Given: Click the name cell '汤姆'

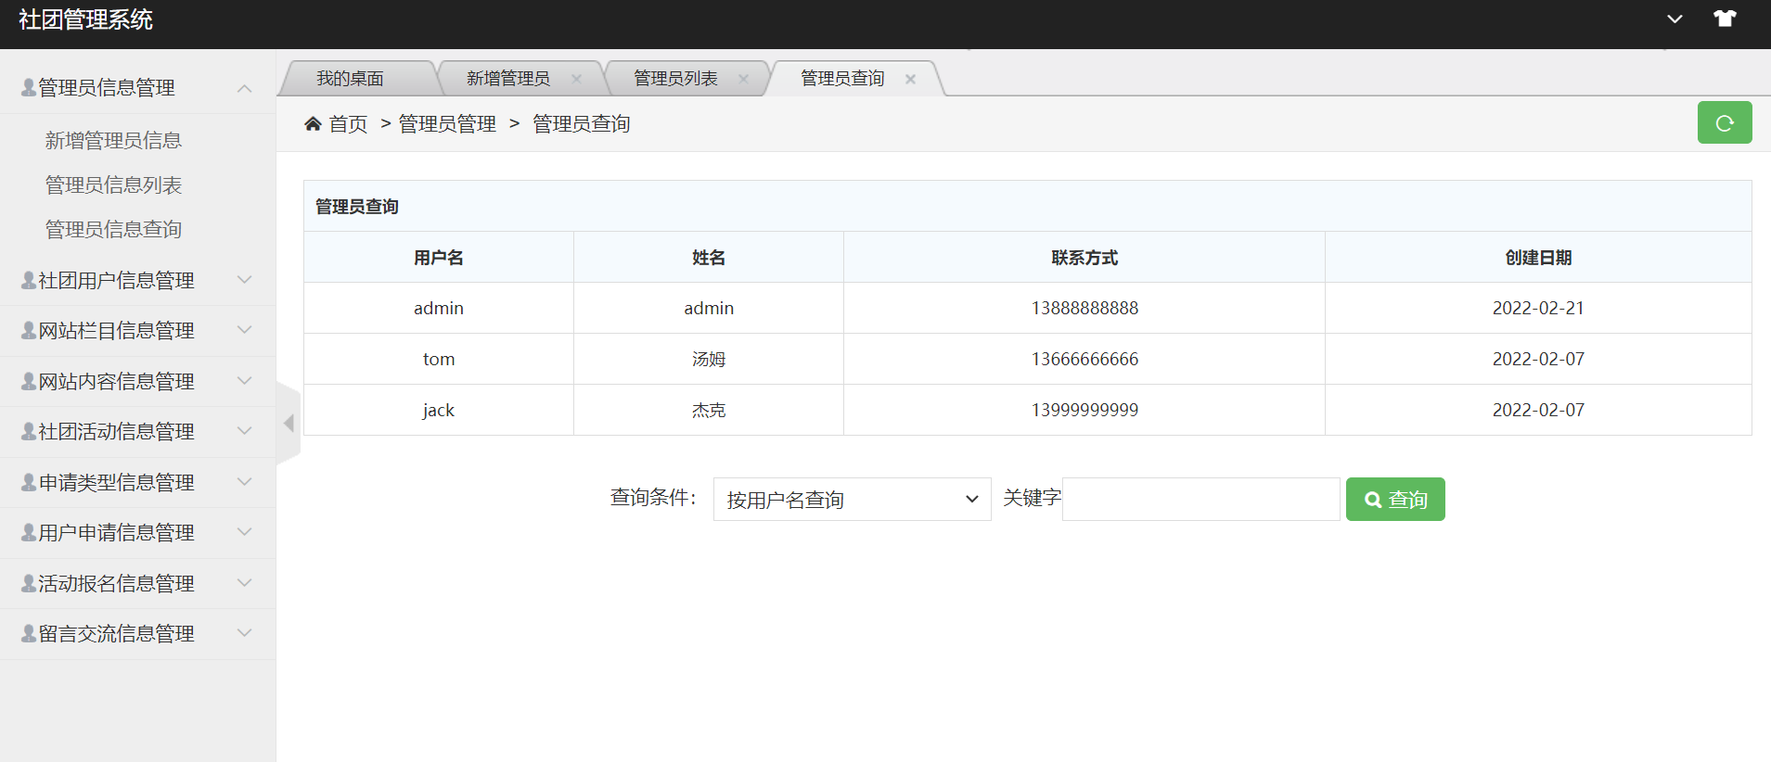Looking at the screenshot, I should (x=709, y=359).
